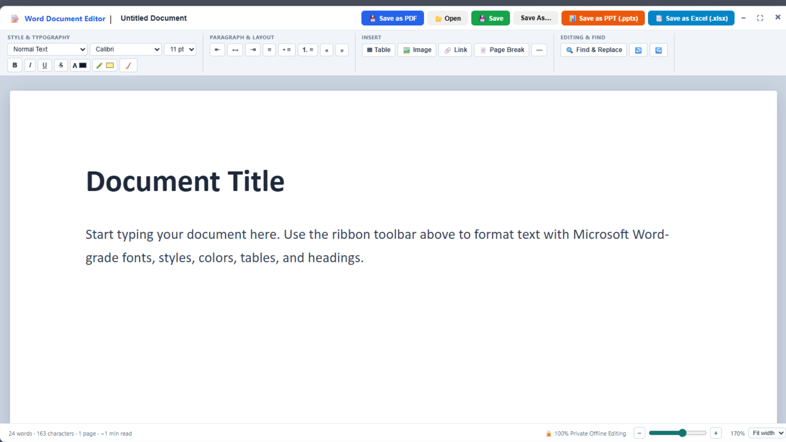Viewport: 786px width, 442px height.
Task: Click the undo icon
Action: coord(638,50)
